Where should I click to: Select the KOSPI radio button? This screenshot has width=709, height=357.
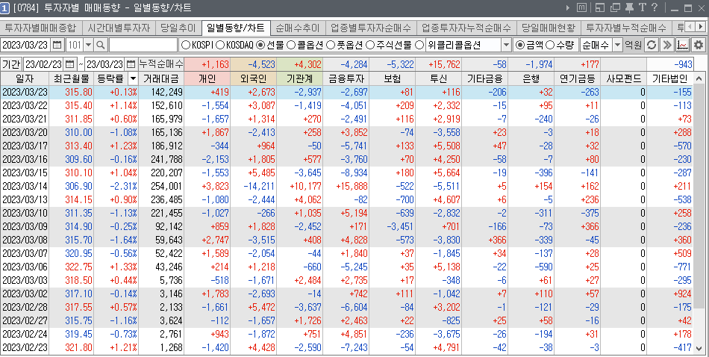pyautogui.click(x=186, y=45)
